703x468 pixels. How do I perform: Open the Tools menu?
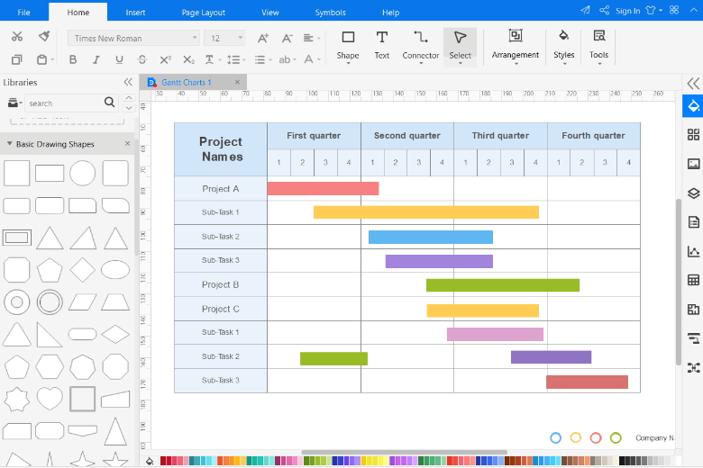(598, 46)
